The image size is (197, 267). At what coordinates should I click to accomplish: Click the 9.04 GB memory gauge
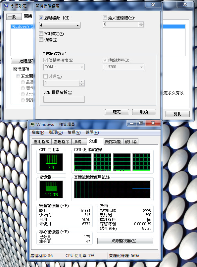[x=51, y=189]
